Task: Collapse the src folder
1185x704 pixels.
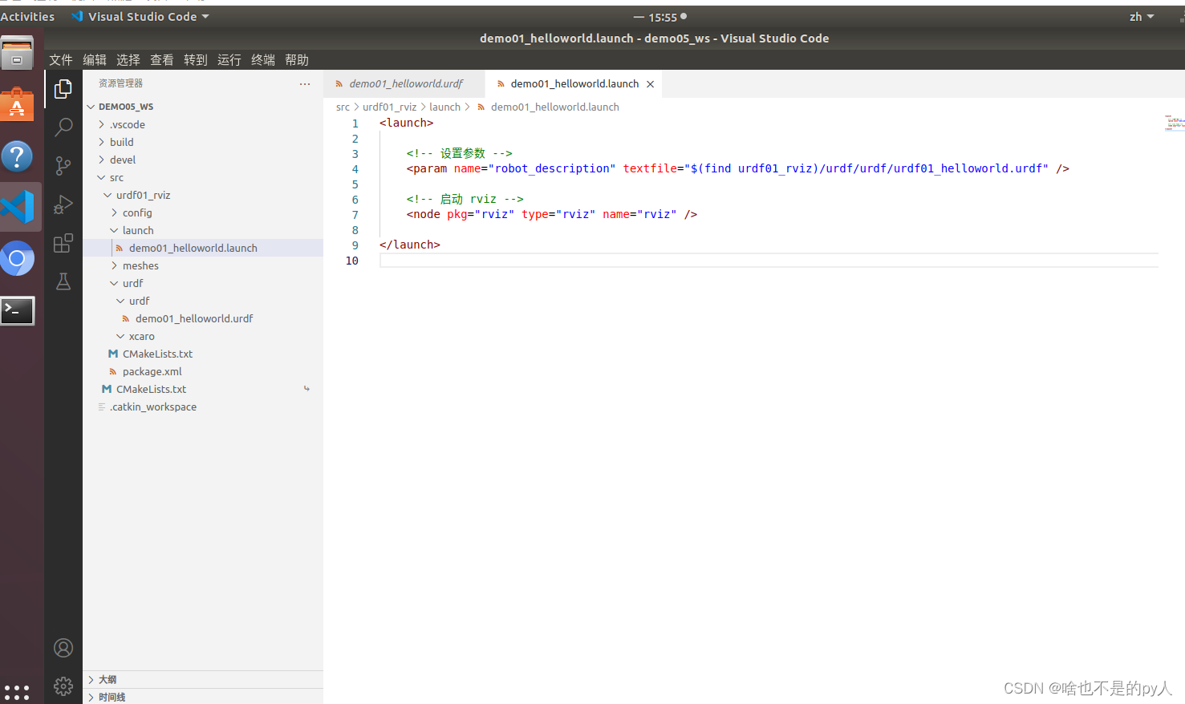Action: click(x=203, y=177)
